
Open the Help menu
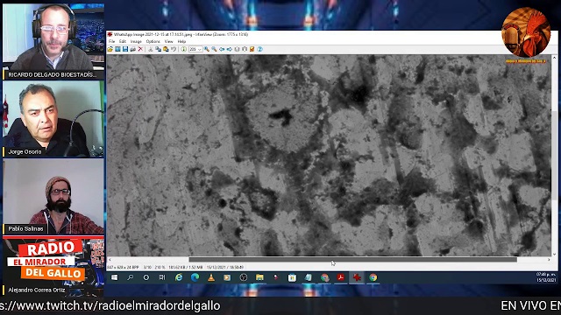click(181, 41)
